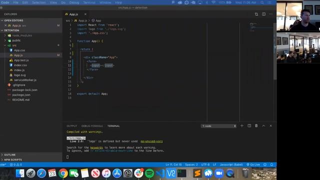The image size is (320, 180).
Task: Add a new terminal with plus icon
Action: 242,126
